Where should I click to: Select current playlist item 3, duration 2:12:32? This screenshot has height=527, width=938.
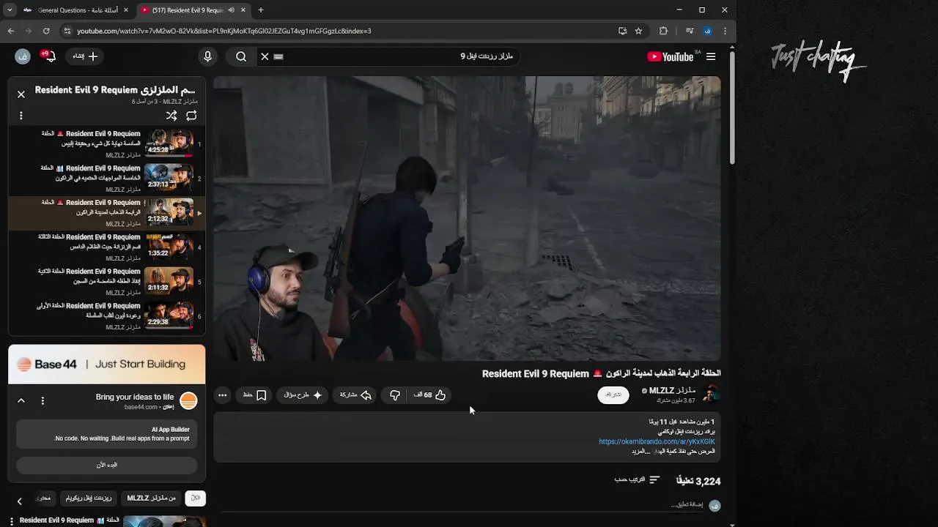tap(107, 212)
